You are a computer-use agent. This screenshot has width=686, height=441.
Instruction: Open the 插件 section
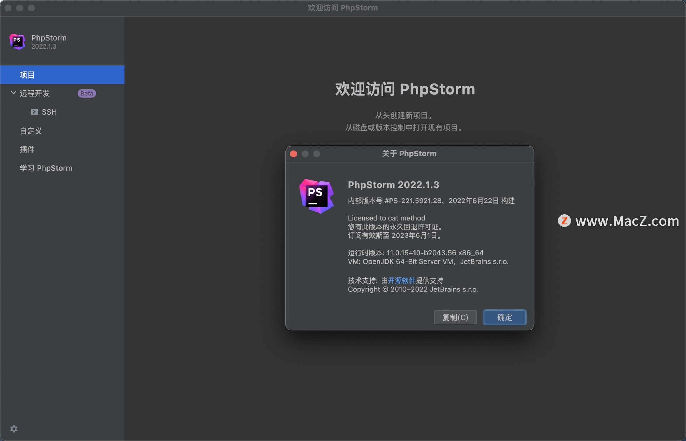click(x=27, y=149)
